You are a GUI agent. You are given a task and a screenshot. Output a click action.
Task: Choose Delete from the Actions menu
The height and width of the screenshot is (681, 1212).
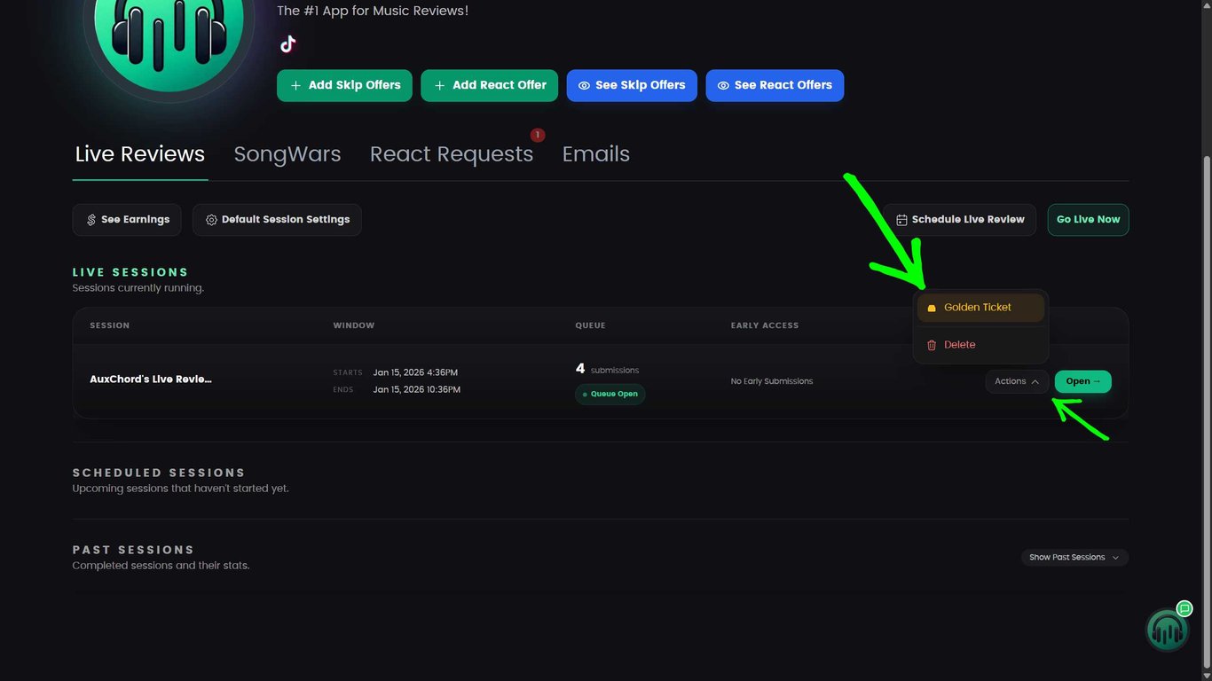[x=980, y=345]
